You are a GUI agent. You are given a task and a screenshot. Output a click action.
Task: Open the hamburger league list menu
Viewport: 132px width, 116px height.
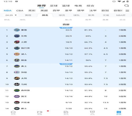pos(127,11)
